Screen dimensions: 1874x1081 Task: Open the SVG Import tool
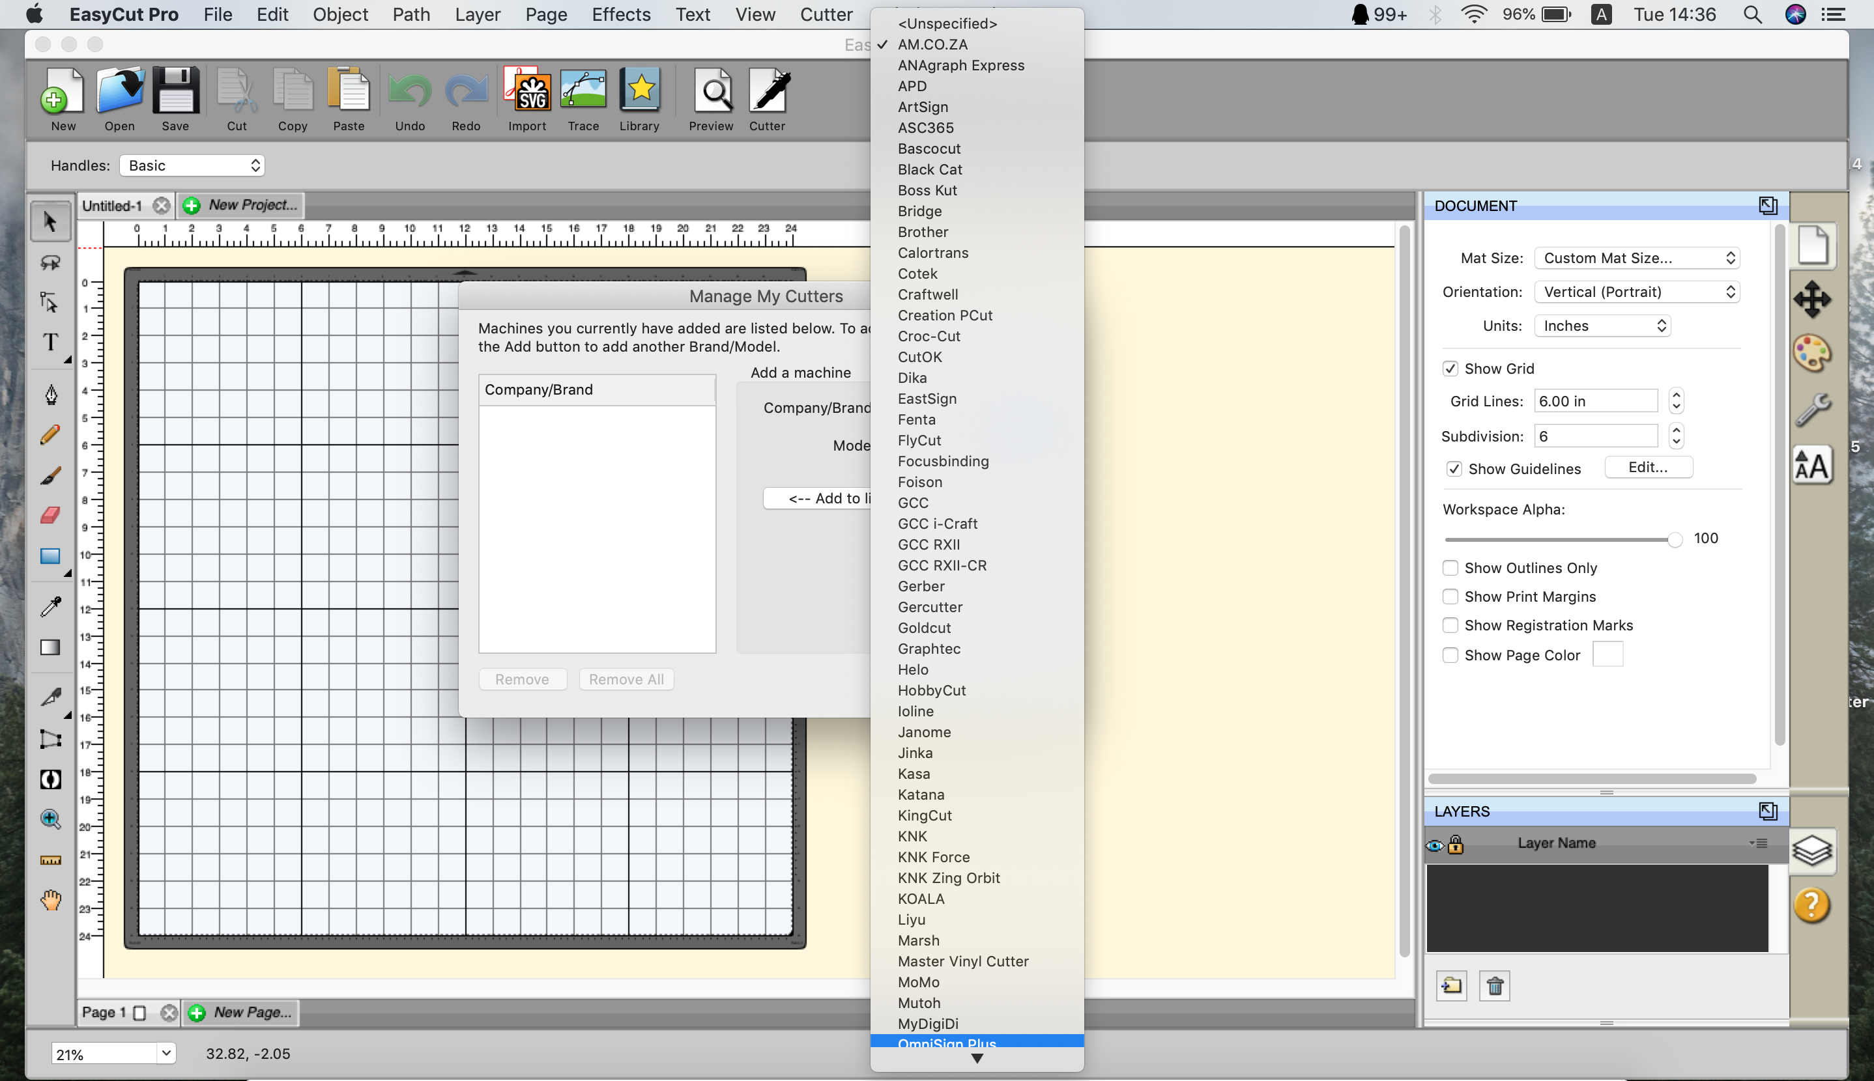click(526, 96)
